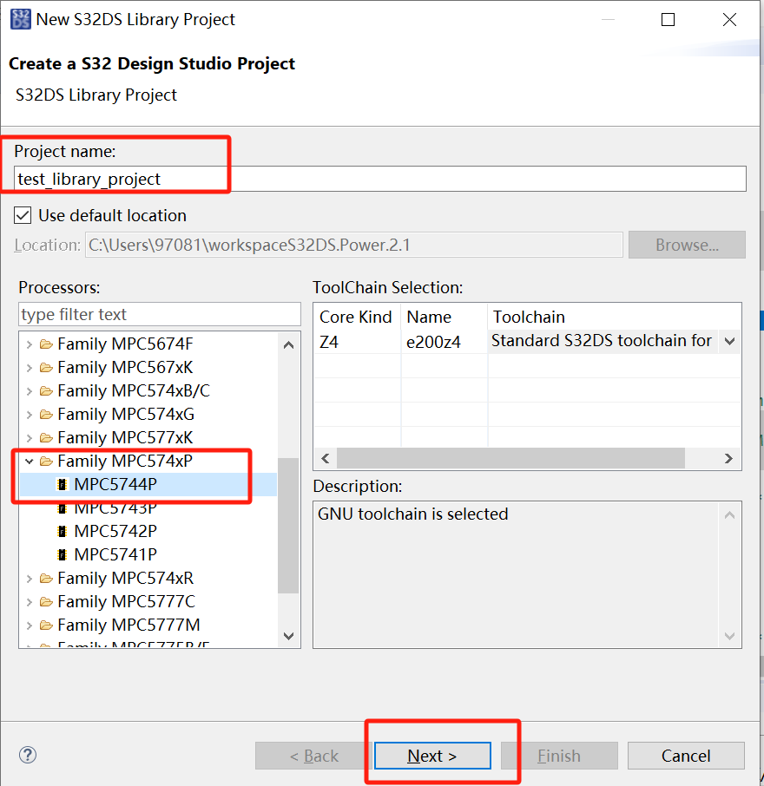Expand the Family MPC574xB/C tree node
The image size is (764, 786).
tap(30, 391)
